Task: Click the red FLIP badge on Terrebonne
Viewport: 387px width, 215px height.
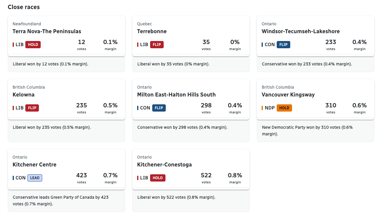Action: coord(157,45)
